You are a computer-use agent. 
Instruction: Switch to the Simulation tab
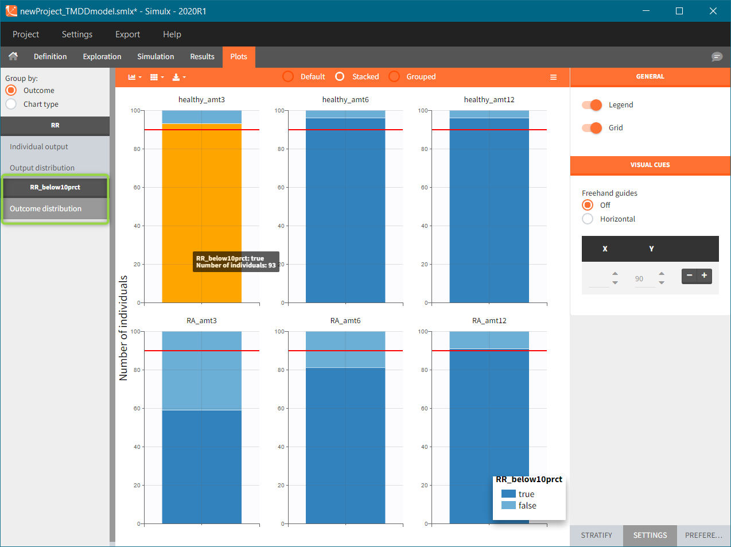click(155, 57)
